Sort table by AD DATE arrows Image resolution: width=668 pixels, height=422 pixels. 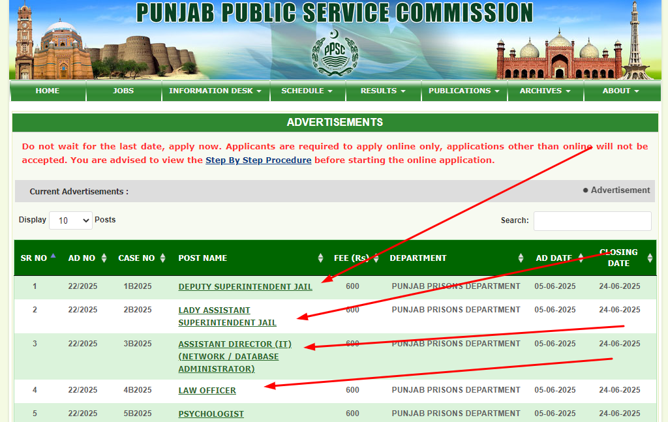pos(581,258)
